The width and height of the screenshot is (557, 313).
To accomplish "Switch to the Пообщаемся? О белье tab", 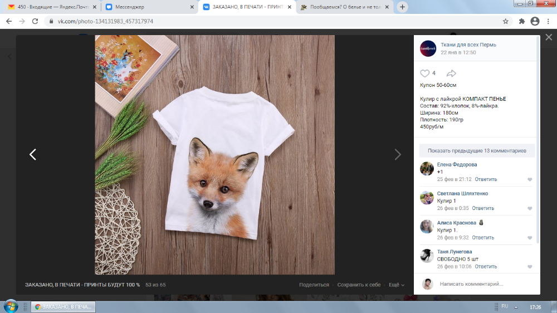I will [345, 7].
